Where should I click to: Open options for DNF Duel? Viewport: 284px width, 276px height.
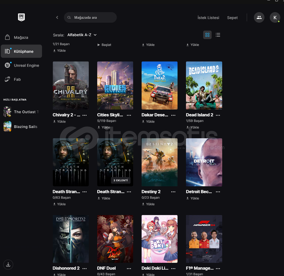coord(129,269)
